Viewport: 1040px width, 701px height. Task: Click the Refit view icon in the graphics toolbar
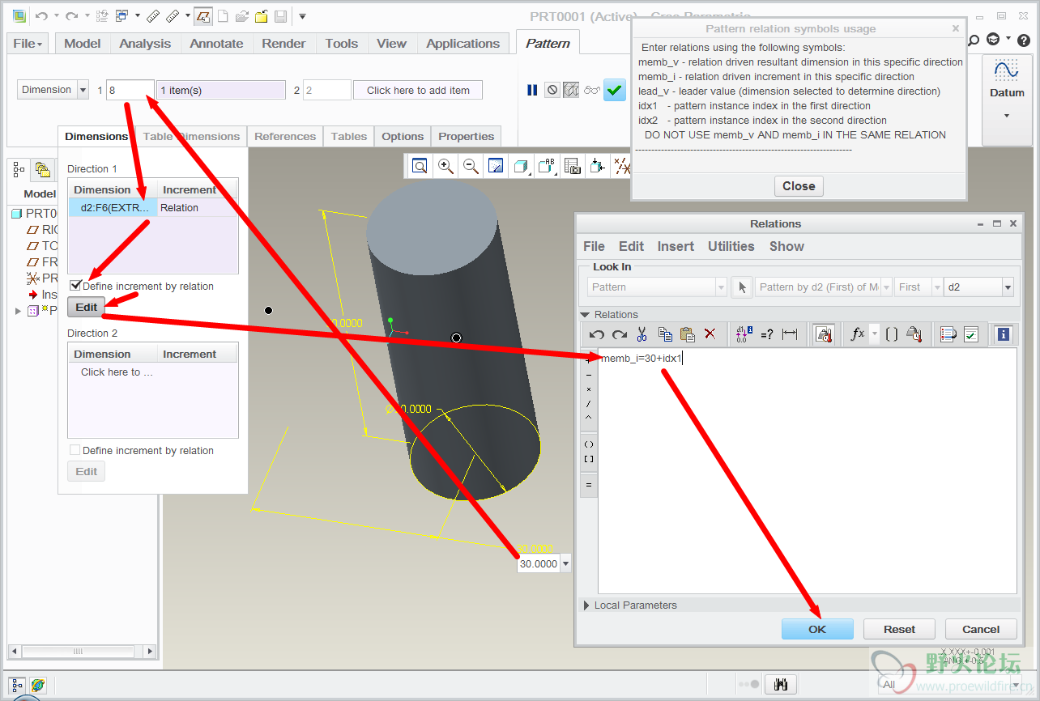[x=420, y=167]
